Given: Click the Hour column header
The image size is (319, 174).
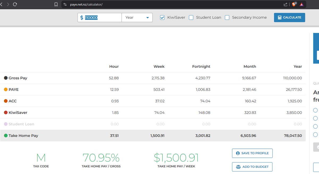Looking at the screenshot, I should point(114,66).
